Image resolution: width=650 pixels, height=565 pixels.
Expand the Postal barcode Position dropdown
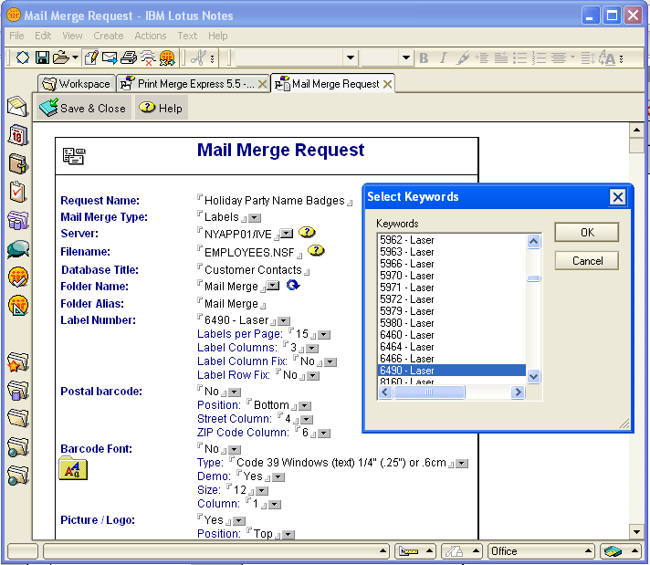click(305, 406)
